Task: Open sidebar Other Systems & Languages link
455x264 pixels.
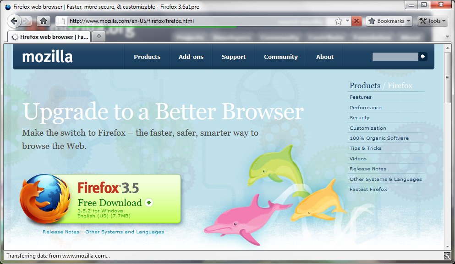Action: click(386, 180)
